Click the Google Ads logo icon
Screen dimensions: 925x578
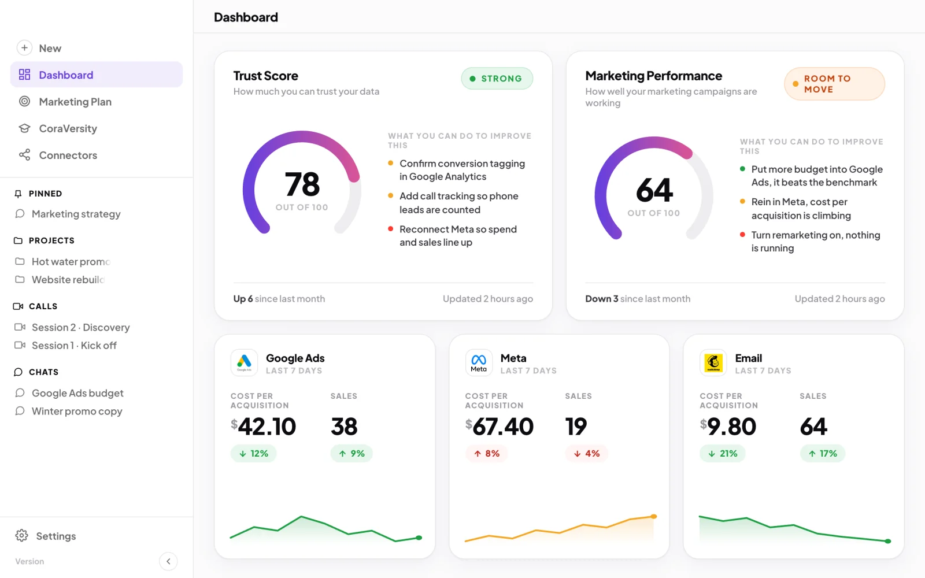click(x=244, y=363)
